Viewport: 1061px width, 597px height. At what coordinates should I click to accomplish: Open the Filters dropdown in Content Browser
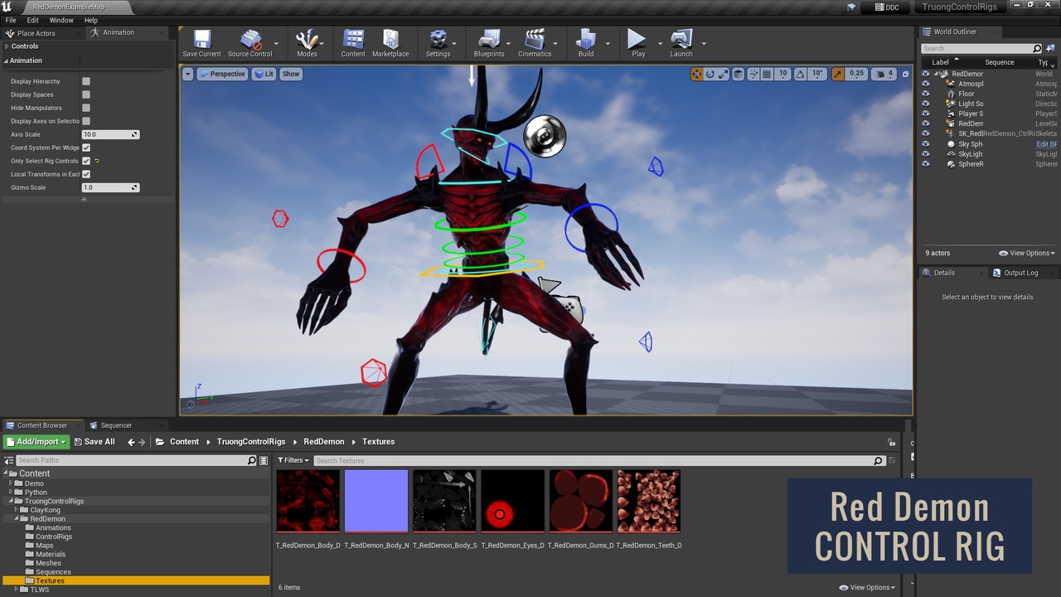pyautogui.click(x=293, y=460)
